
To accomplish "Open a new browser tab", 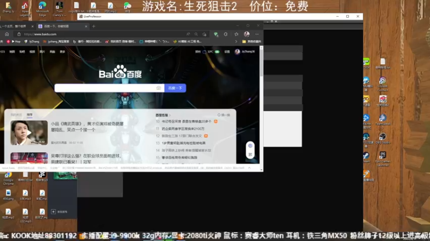I will 94,26.
